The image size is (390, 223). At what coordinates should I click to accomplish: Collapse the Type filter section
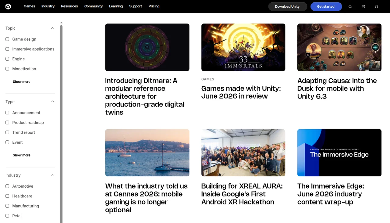point(52,102)
